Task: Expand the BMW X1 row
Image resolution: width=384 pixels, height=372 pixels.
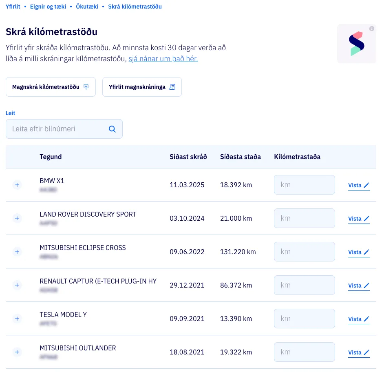Action: (x=17, y=185)
